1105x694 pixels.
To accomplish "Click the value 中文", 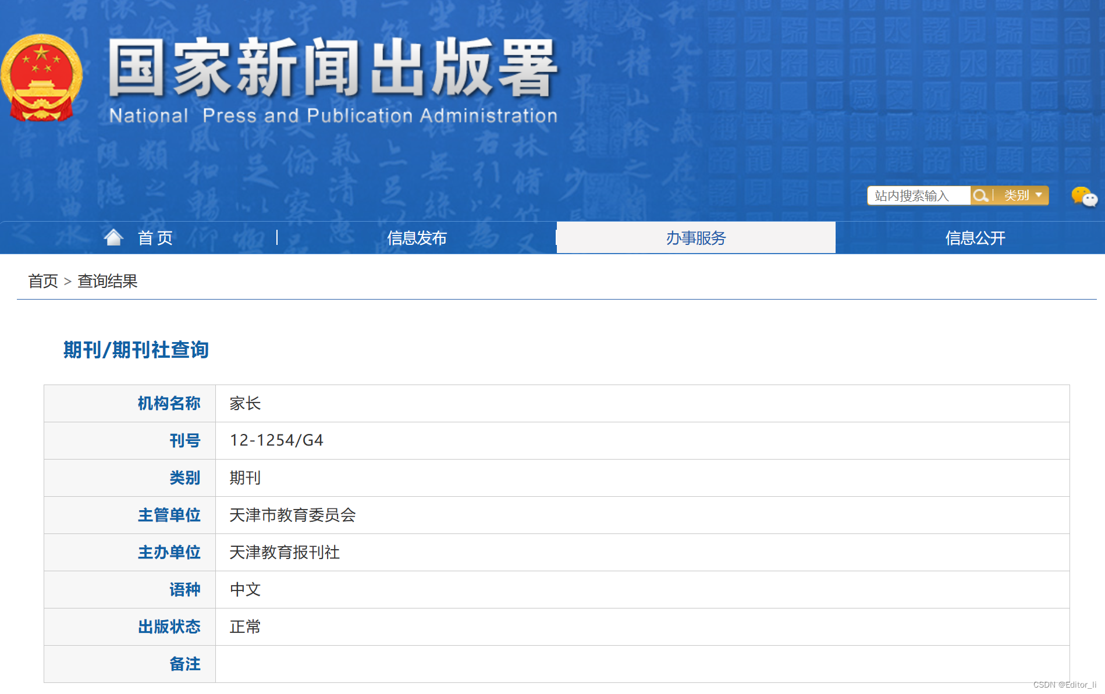I will (245, 589).
